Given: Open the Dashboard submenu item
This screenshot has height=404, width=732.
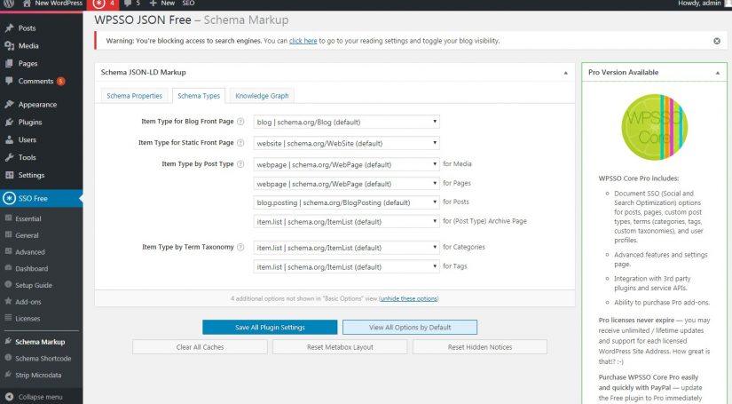Looking at the screenshot, I should click(32, 268).
